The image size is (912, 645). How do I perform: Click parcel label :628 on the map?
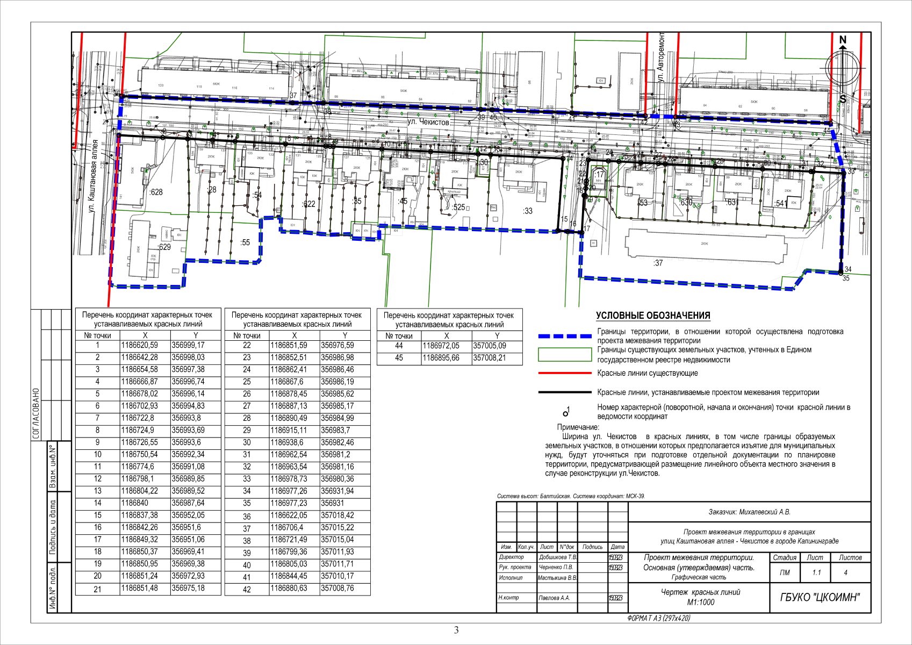tap(156, 192)
